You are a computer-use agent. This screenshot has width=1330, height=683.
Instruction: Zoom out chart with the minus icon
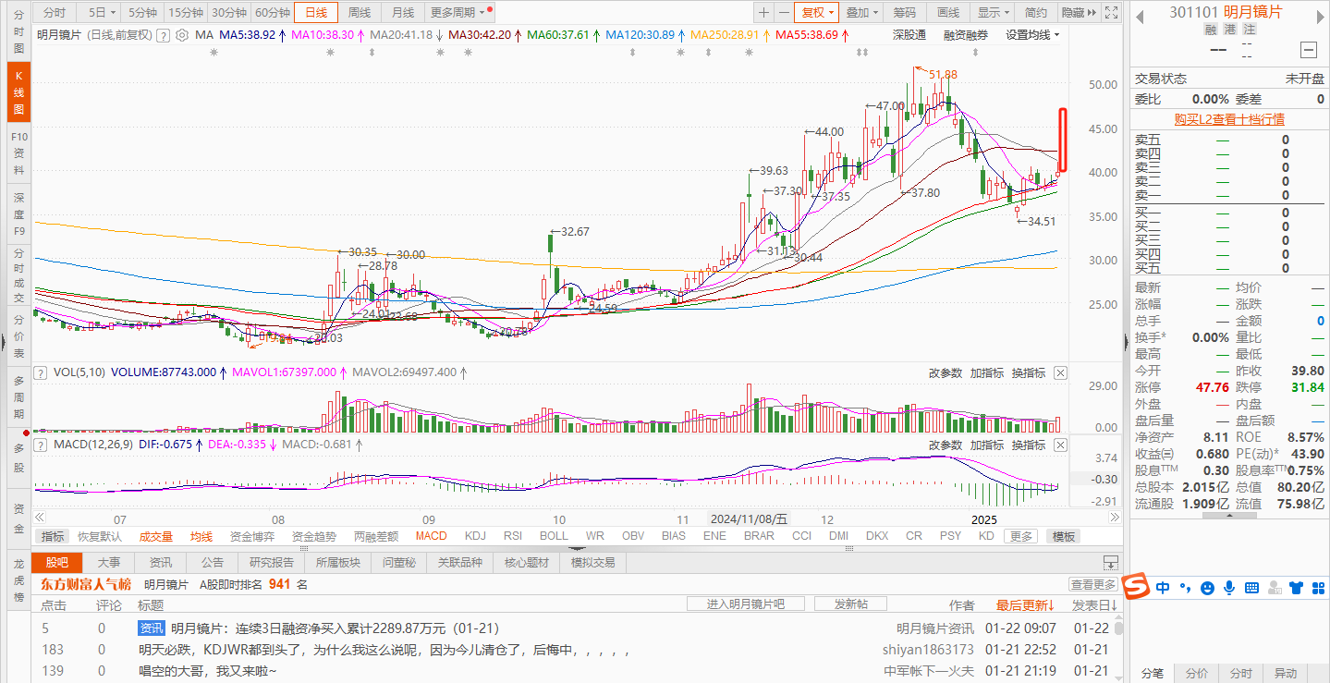click(784, 12)
